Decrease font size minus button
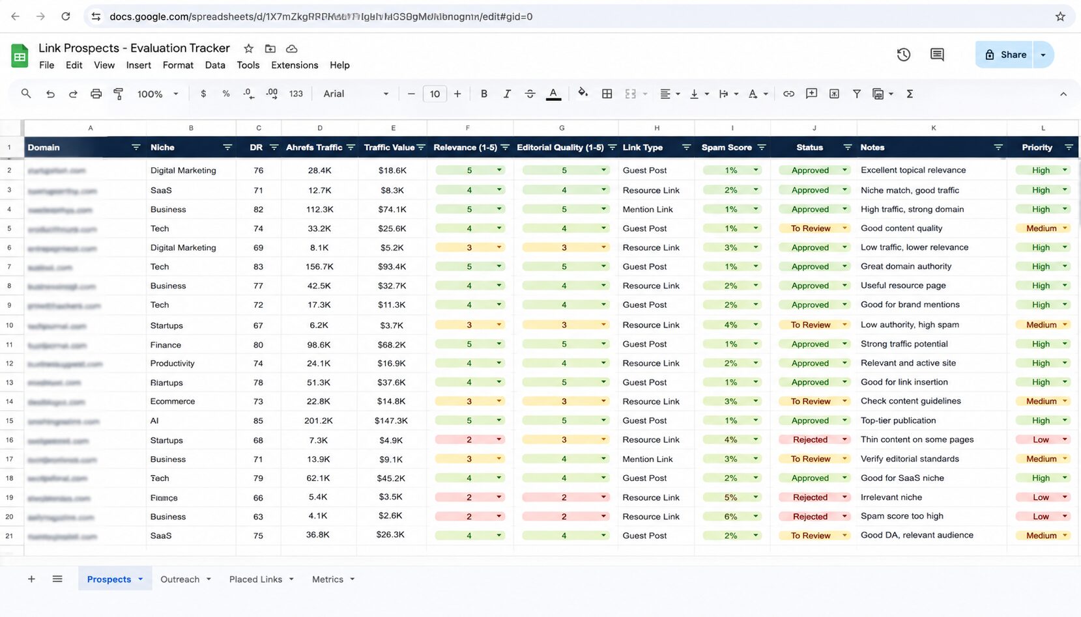The width and height of the screenshot is (1081, 617). (x=411, y=94)
